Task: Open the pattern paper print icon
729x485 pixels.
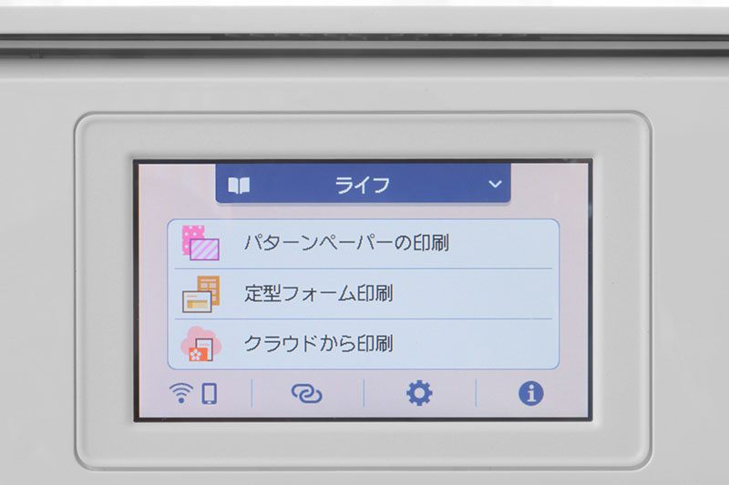Action: coord(200,243)
